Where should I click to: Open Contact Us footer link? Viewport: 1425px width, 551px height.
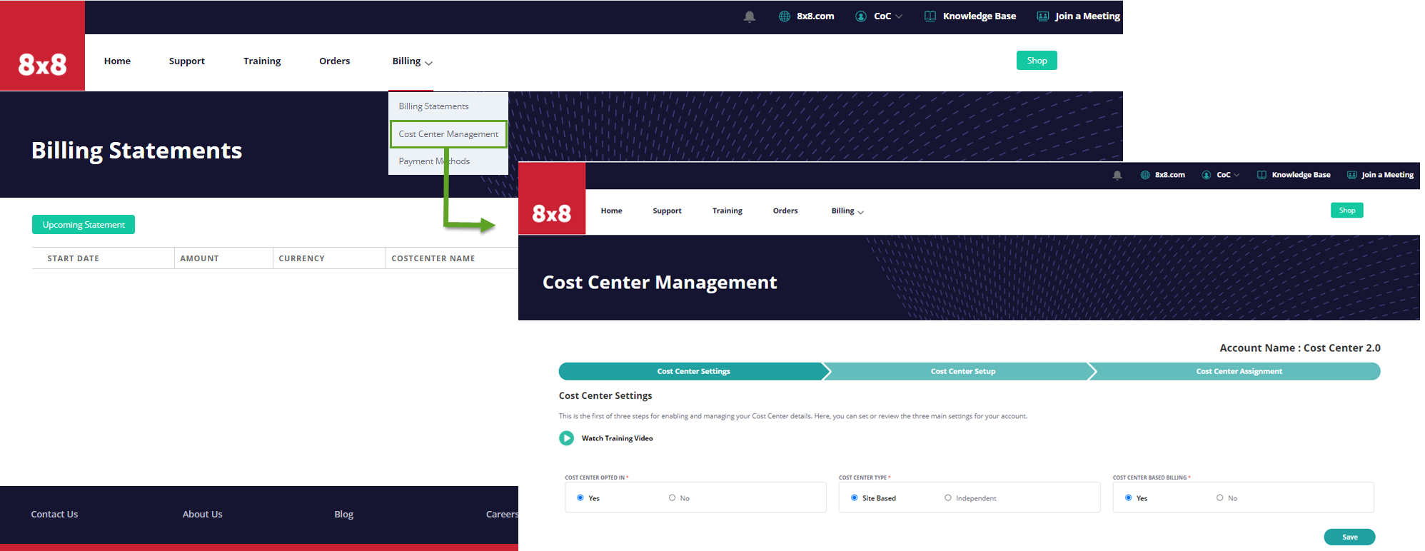(x=54, y=514)
